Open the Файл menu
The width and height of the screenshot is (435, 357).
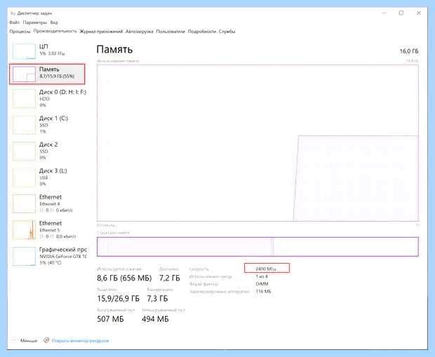pos(14,22)
